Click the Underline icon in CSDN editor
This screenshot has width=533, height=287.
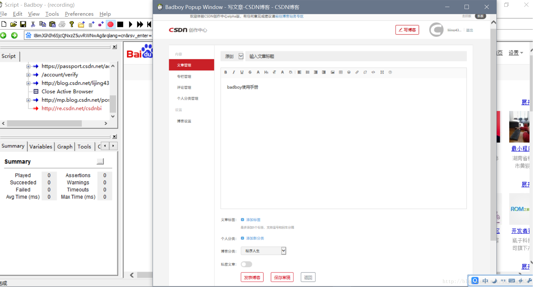(x=242, y=72)
